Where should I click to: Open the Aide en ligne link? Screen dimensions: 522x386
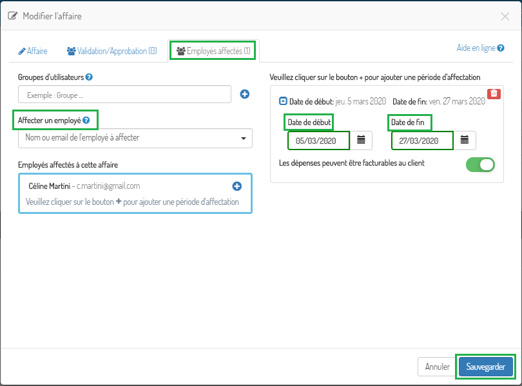tap(476, 48)
